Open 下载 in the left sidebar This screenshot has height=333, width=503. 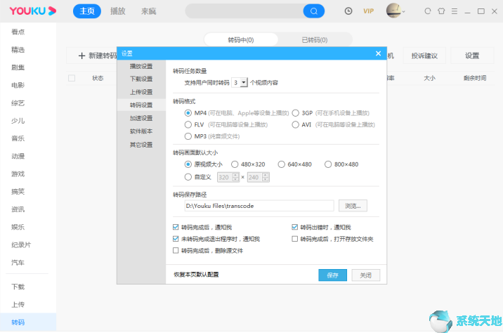coord(18,287)
